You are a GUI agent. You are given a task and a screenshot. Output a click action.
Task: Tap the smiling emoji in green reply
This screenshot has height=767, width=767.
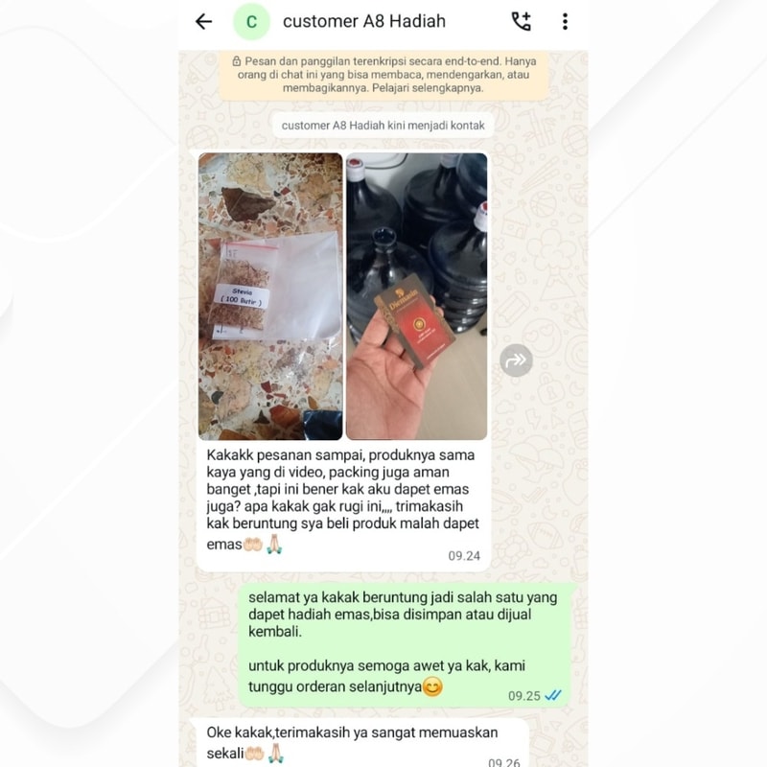(x=432, y=686)
